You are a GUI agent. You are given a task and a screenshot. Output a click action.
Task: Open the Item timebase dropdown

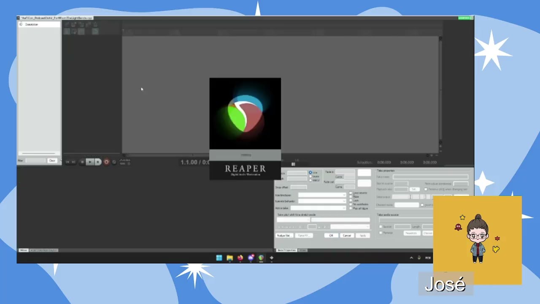[322, 195]
